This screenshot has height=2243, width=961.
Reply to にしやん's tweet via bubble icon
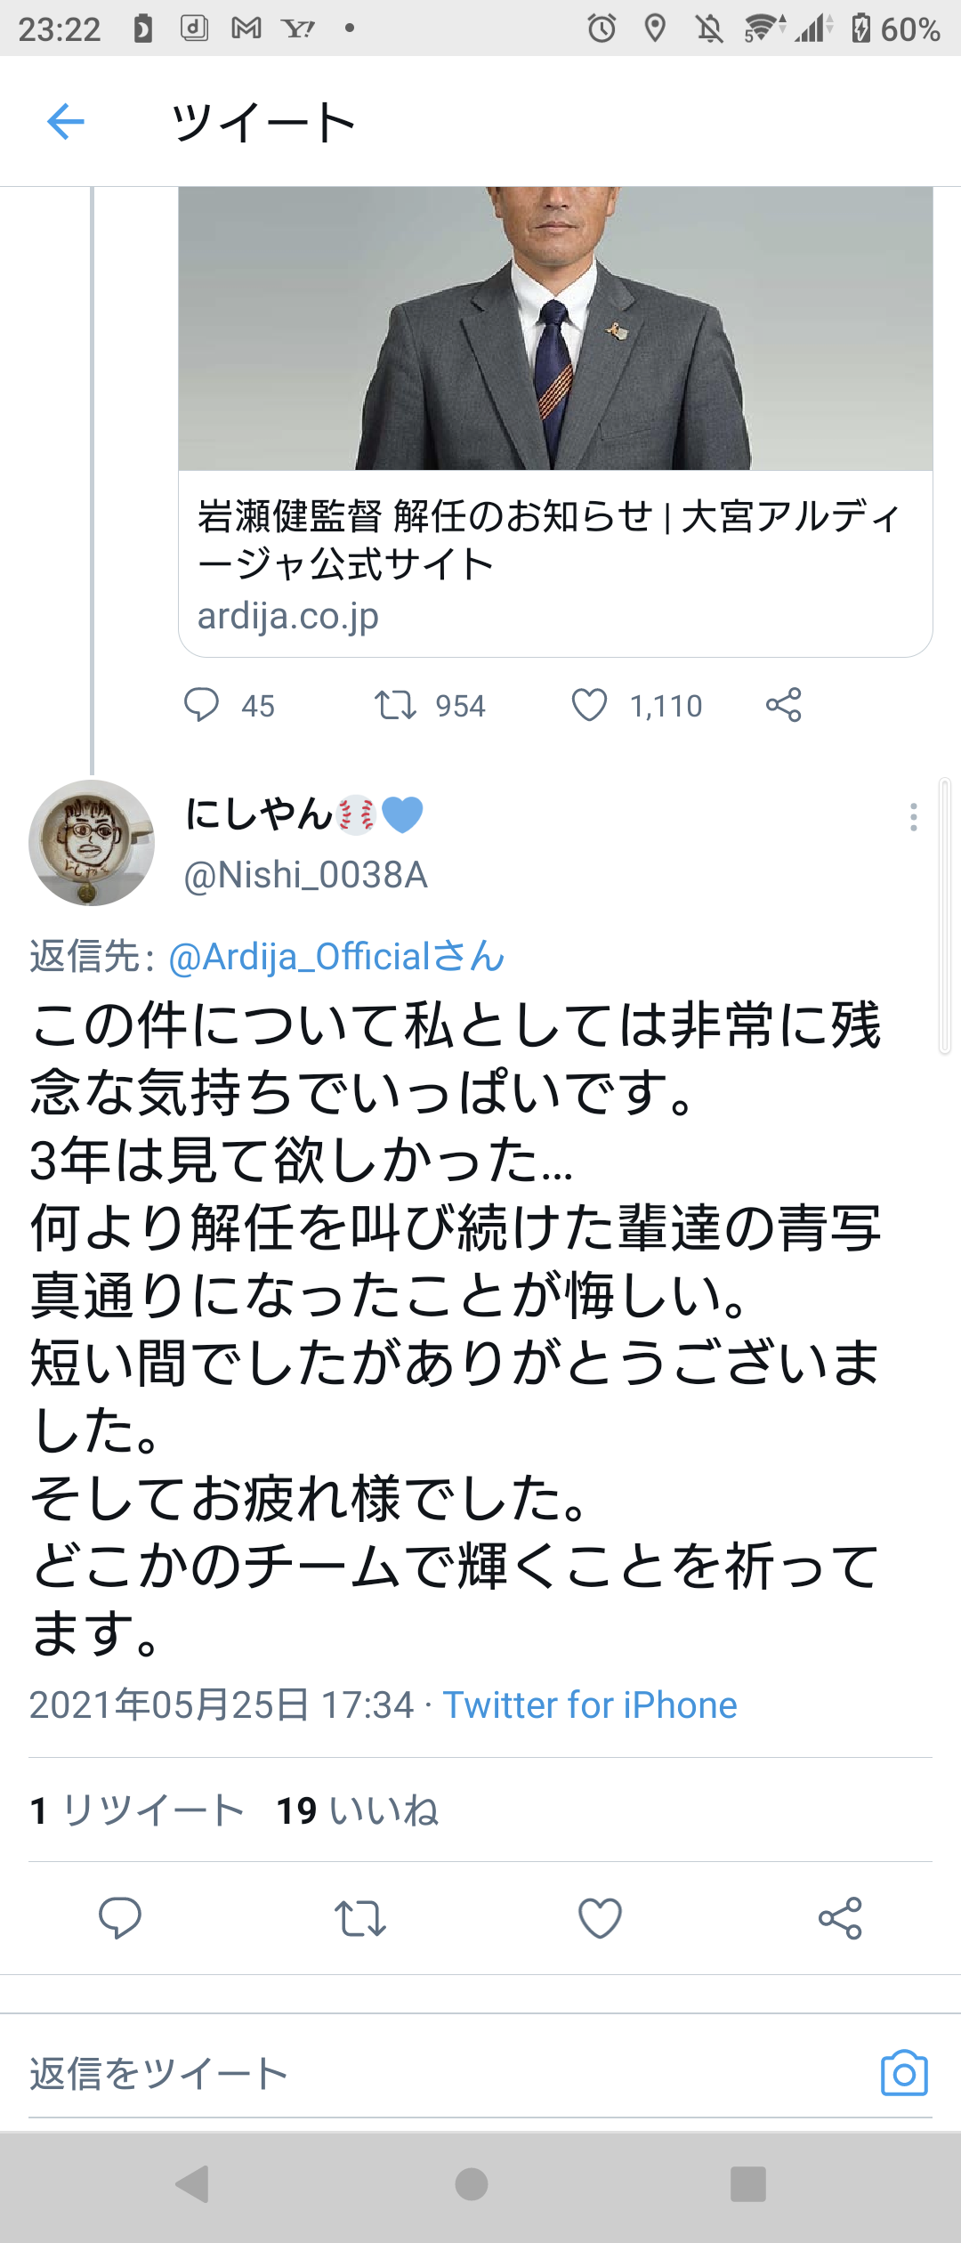click(120, 1917)
